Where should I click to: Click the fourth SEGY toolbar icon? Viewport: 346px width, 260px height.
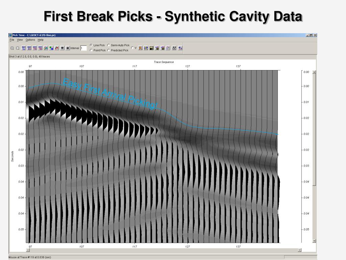(x=40, y=48)
